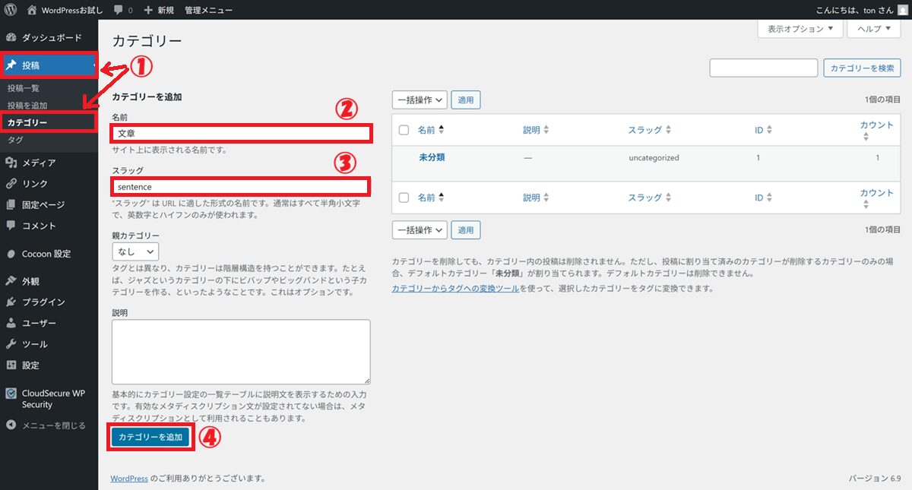Click into the スラッグ text field
Image resolution: width=912 pixels, height=490 pixels.
(239, 186)
